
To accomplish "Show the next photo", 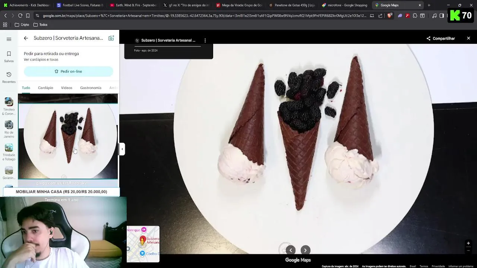I will 305,250.
